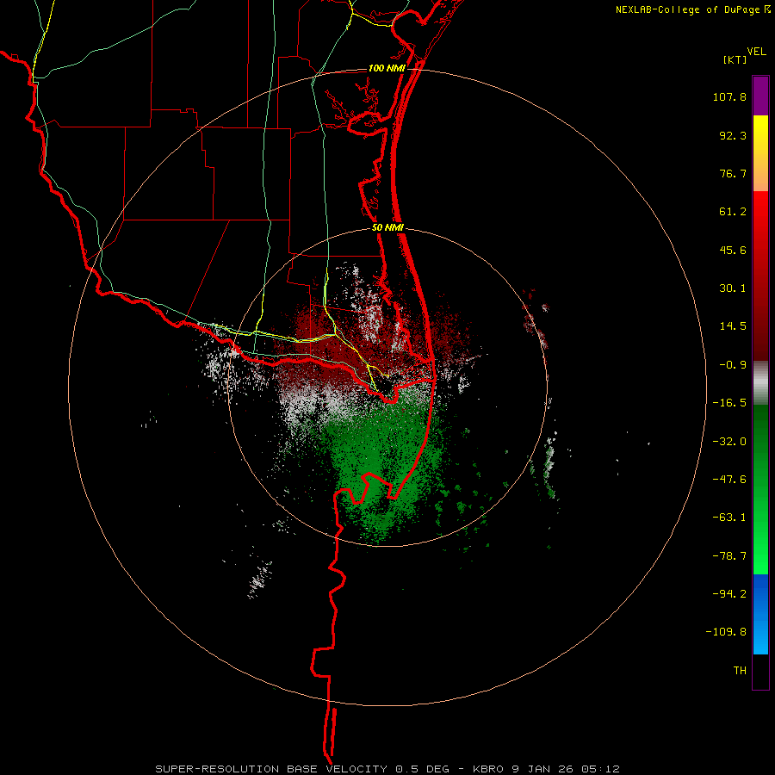Click the -63.1 legend value
Image resolution: width=775 pixels, height=775 pixels.
tap(729, 518)
